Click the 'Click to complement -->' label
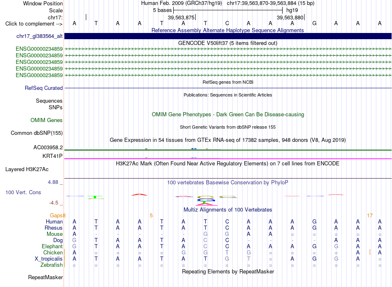Image resolution: width=392 pixels, height=287 pixels. tap(34, 24)
